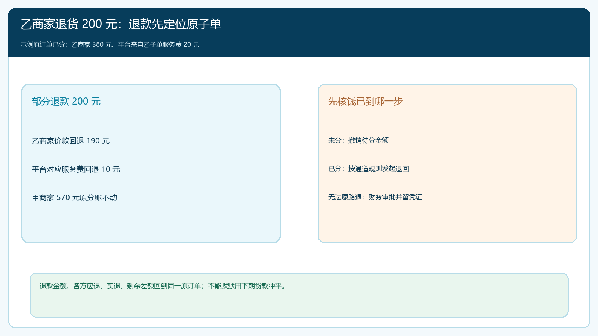Viewport: 598px width, 336px height.
Task: Click the white space between the two cards
Action: point(299,164)
